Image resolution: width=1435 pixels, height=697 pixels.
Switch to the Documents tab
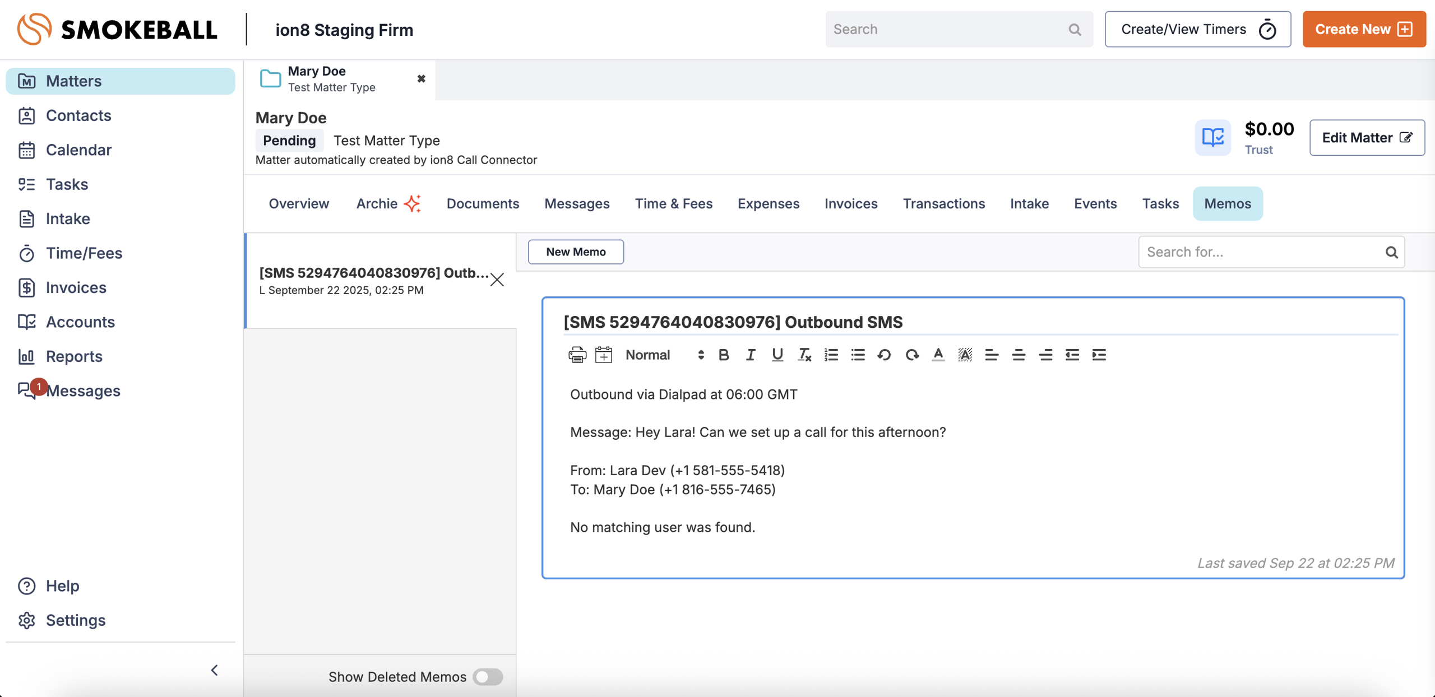(x=482, y=203)
